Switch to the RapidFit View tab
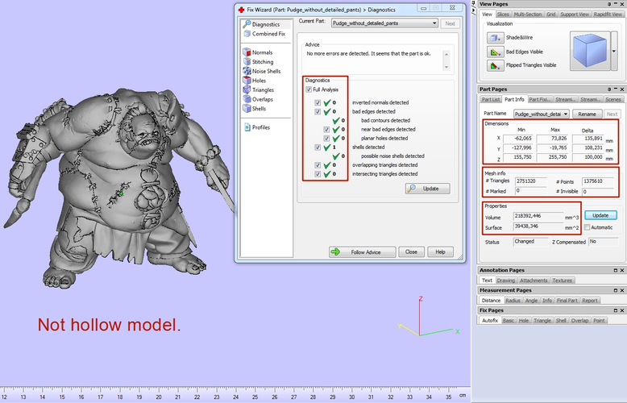Viewport: 627px width, 403px height. 608,15
